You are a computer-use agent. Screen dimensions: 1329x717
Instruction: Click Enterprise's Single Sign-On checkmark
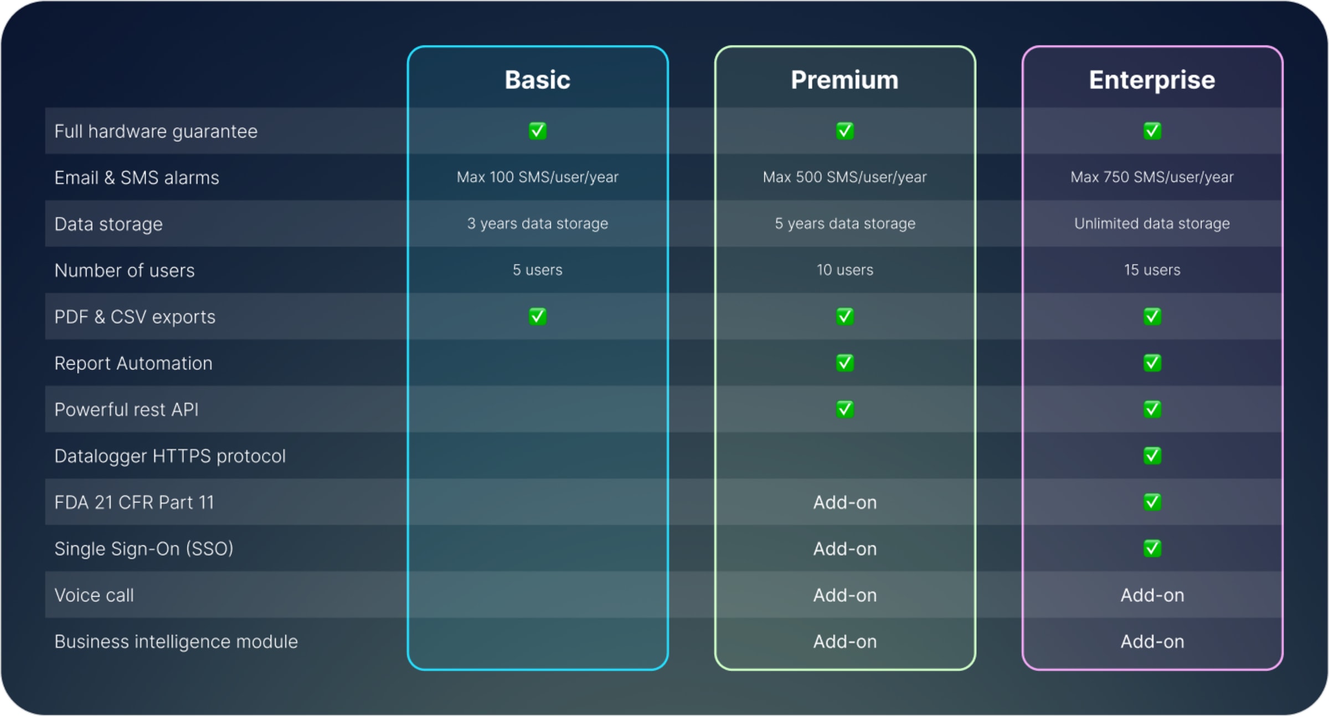1152,549
